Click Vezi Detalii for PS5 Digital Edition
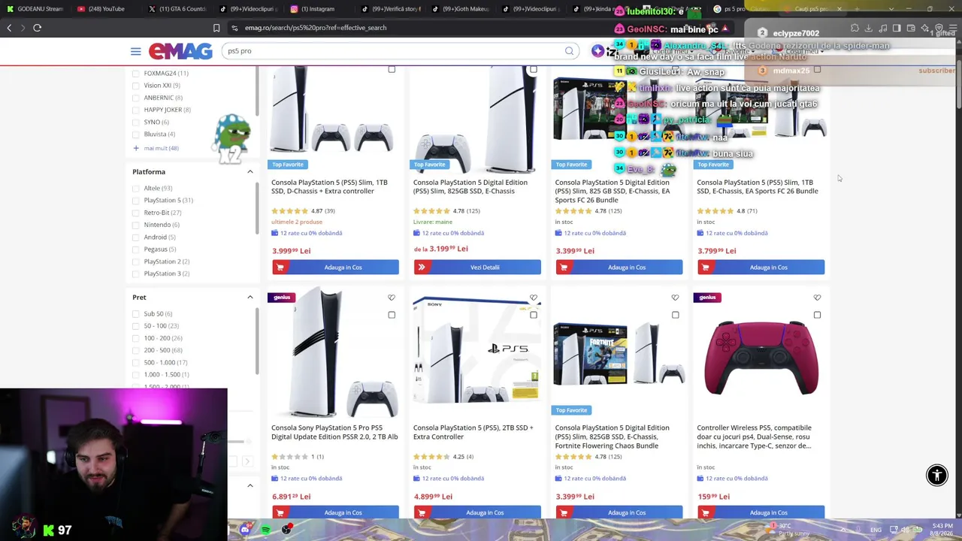 point(477,267)
